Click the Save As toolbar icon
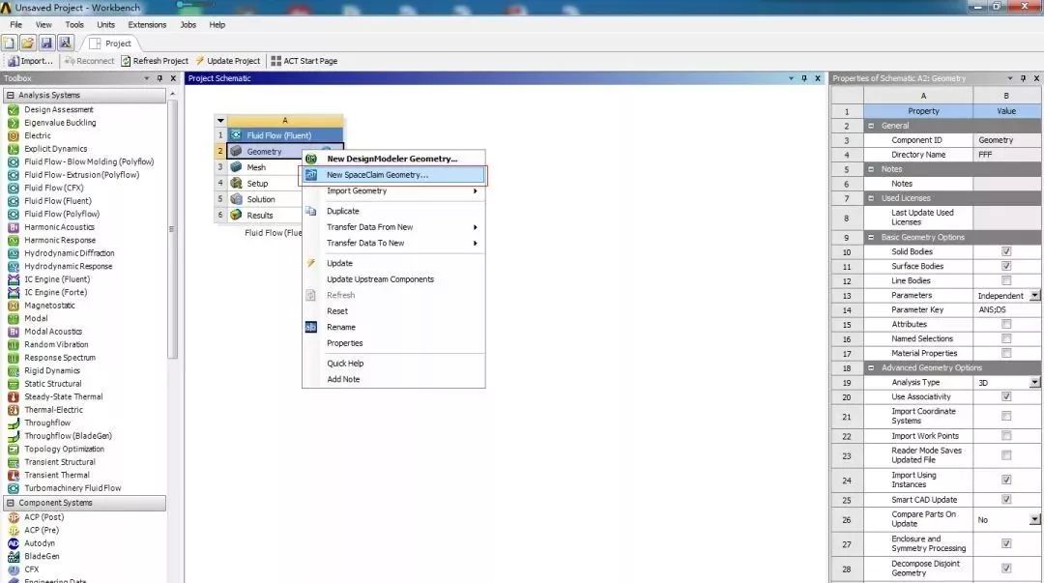Viewport: 1044px width, 583px height. pyautogui.click(x=66, y=44)
